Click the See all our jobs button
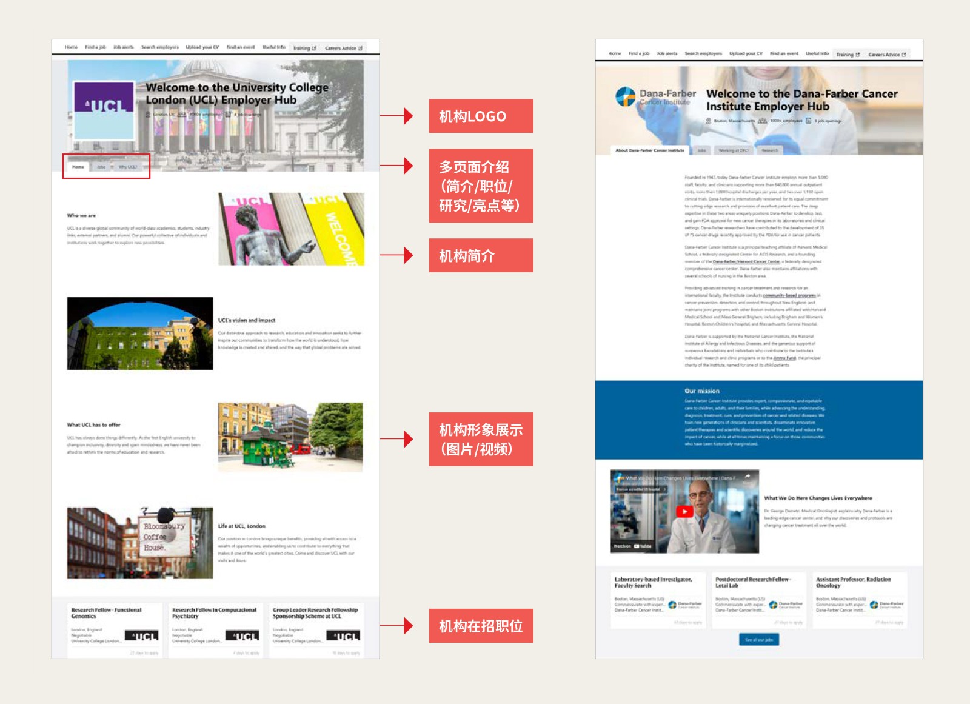This screenshot has height=704, width=970. pyautogui.click(x=759, y=639)
